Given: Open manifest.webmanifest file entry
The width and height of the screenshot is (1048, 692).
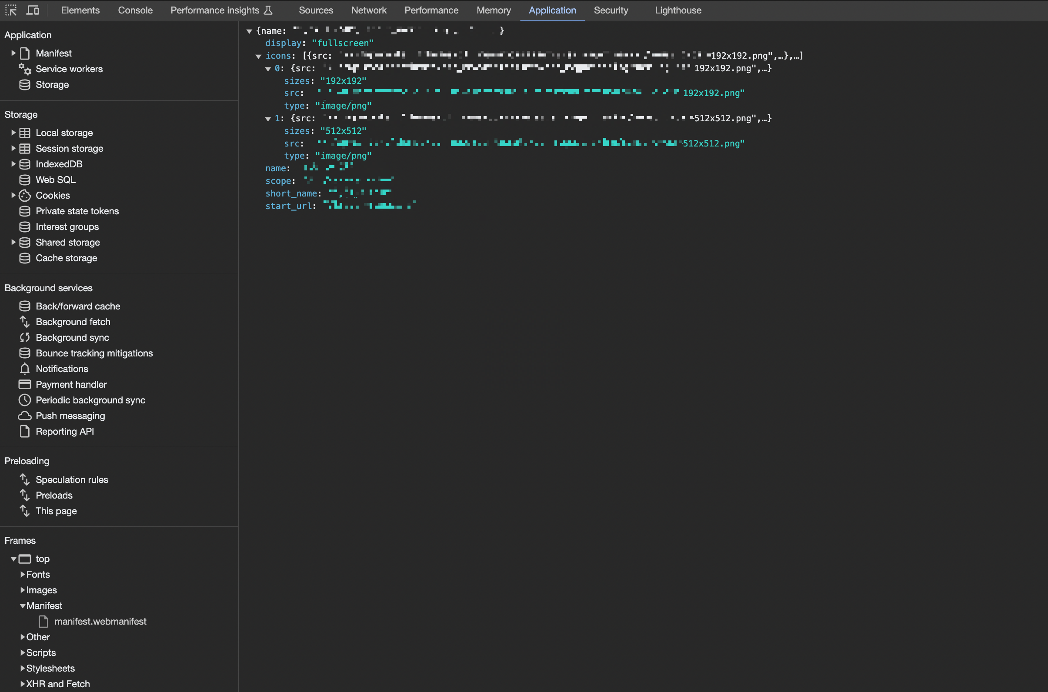Looking at the screenshot, I should 100,622.
